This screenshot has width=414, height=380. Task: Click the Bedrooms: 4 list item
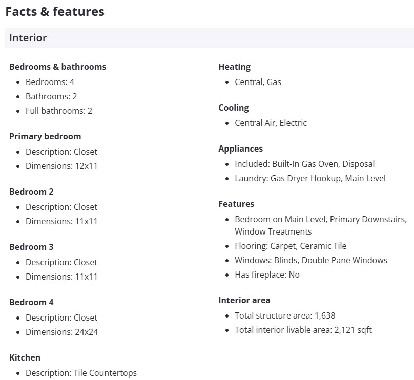point(50,82)
